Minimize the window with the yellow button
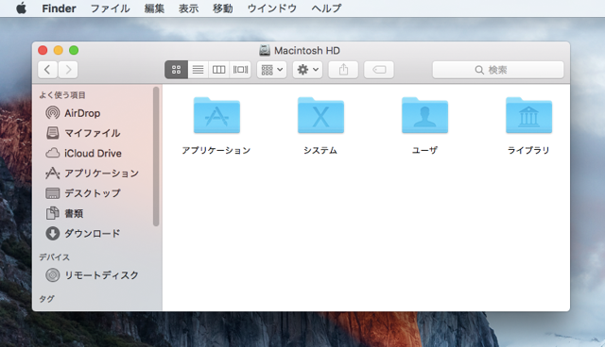 59,50
